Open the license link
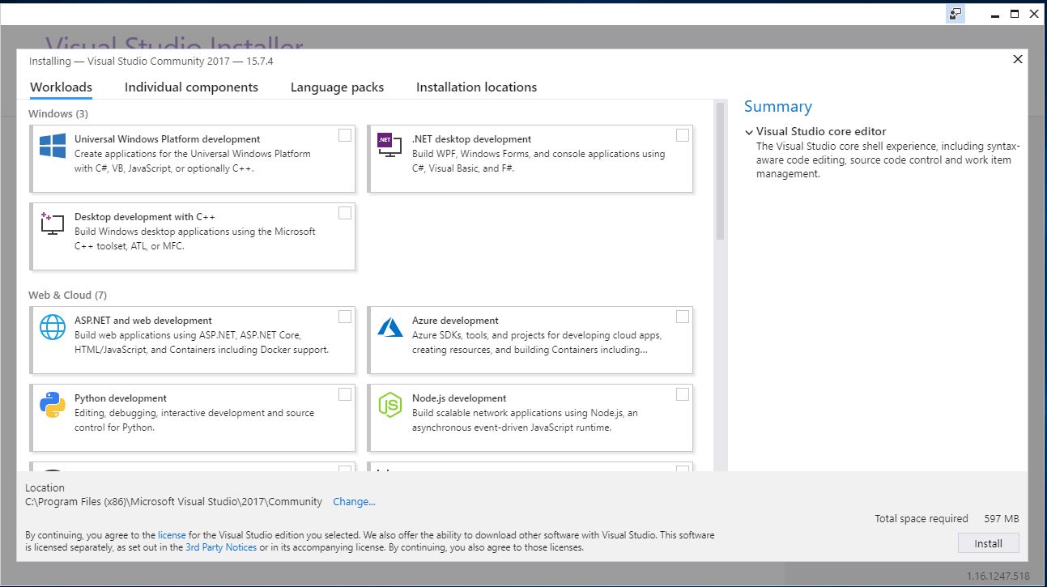 click(172, 535)
